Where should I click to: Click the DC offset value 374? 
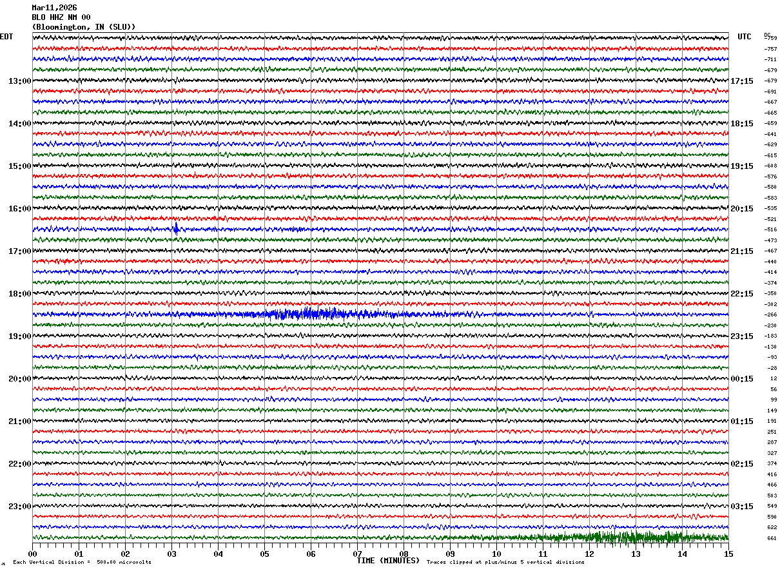[x=772, y=463]
